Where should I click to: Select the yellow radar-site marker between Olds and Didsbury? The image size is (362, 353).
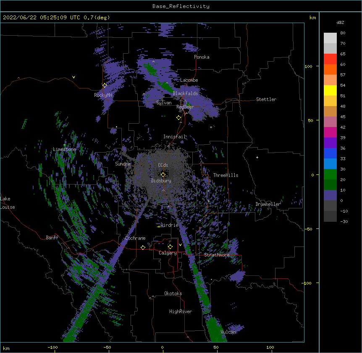coord(163,175)
